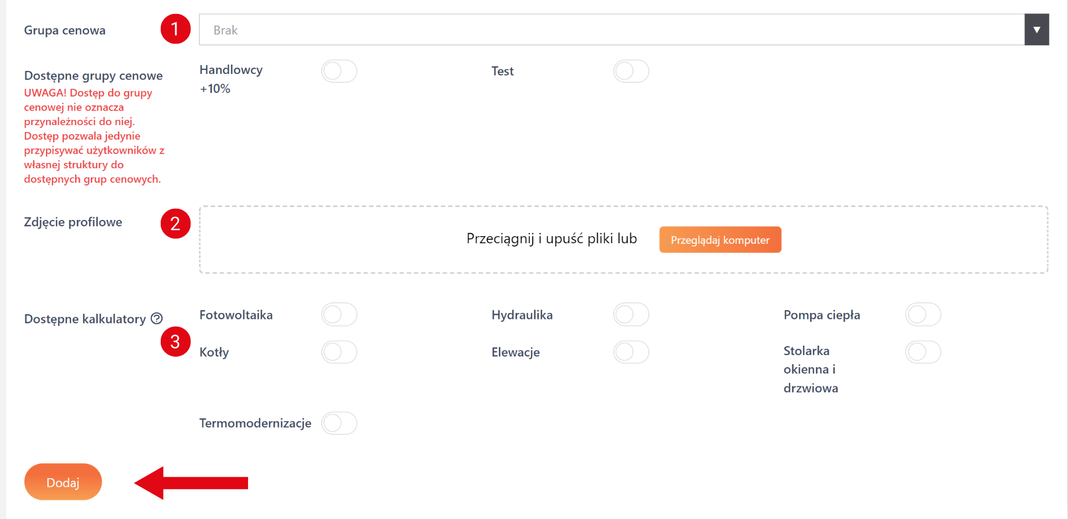
Task: Turn on the Termomodernizacje calculator
Action: [x=339, y=423]
